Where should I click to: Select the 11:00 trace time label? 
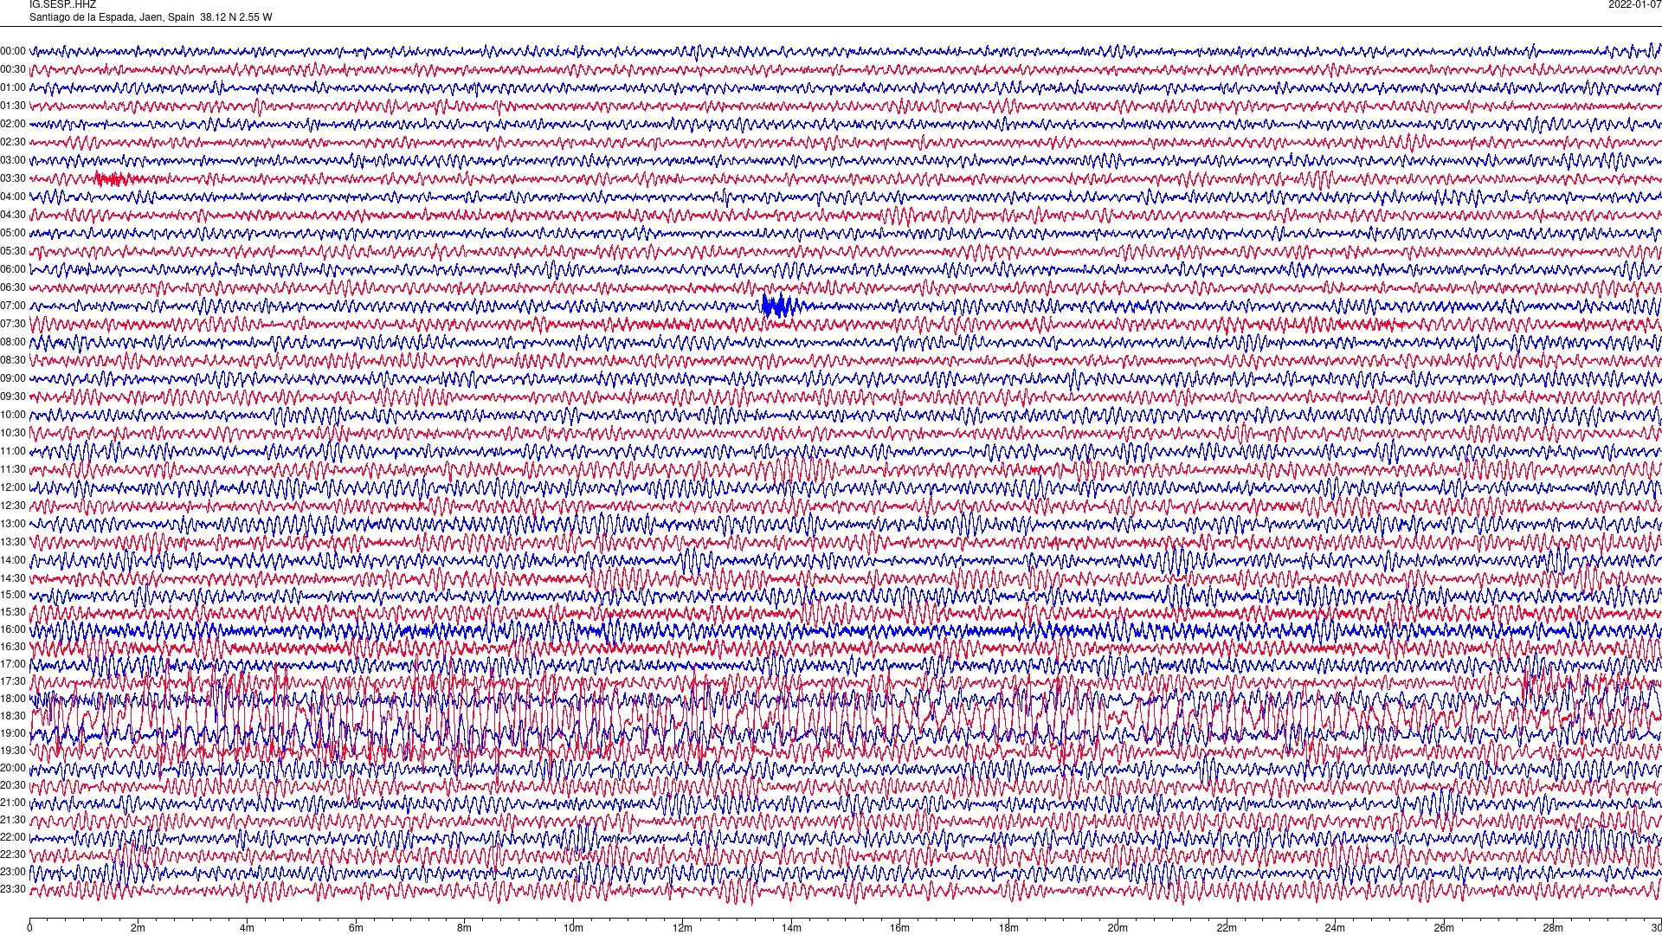13,451
